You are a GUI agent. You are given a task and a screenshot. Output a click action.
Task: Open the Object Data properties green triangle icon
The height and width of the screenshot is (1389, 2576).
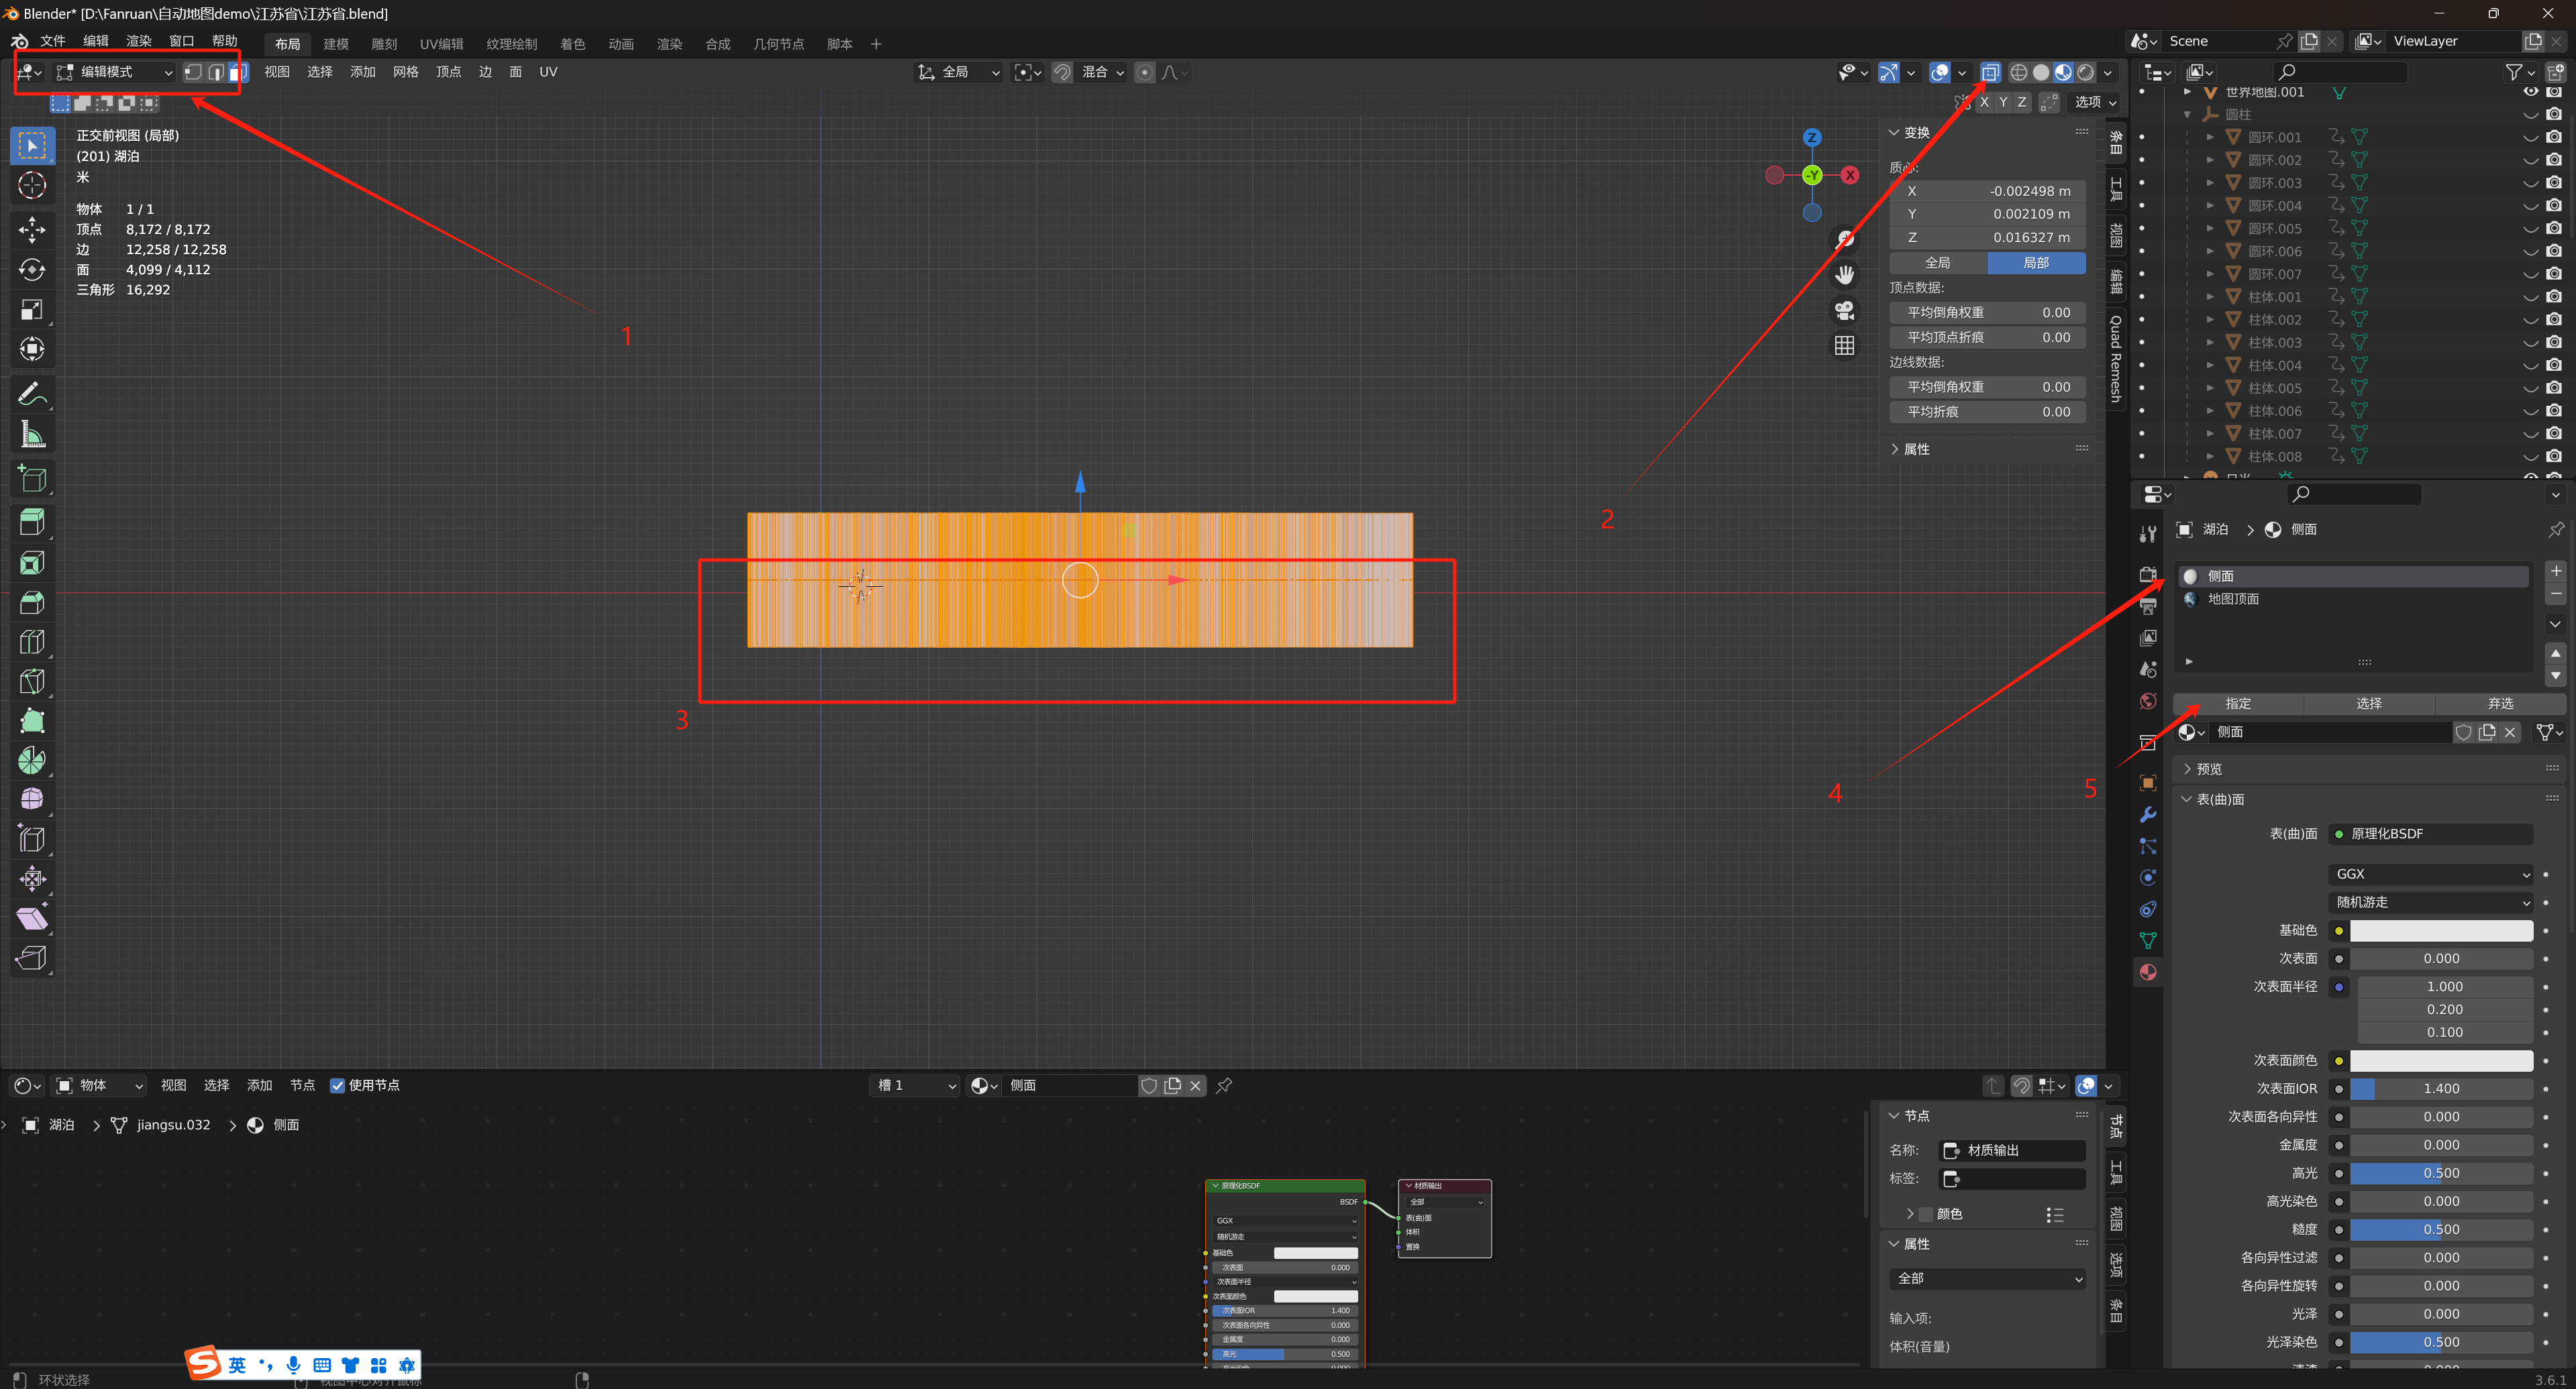(x=2148, y=940)
